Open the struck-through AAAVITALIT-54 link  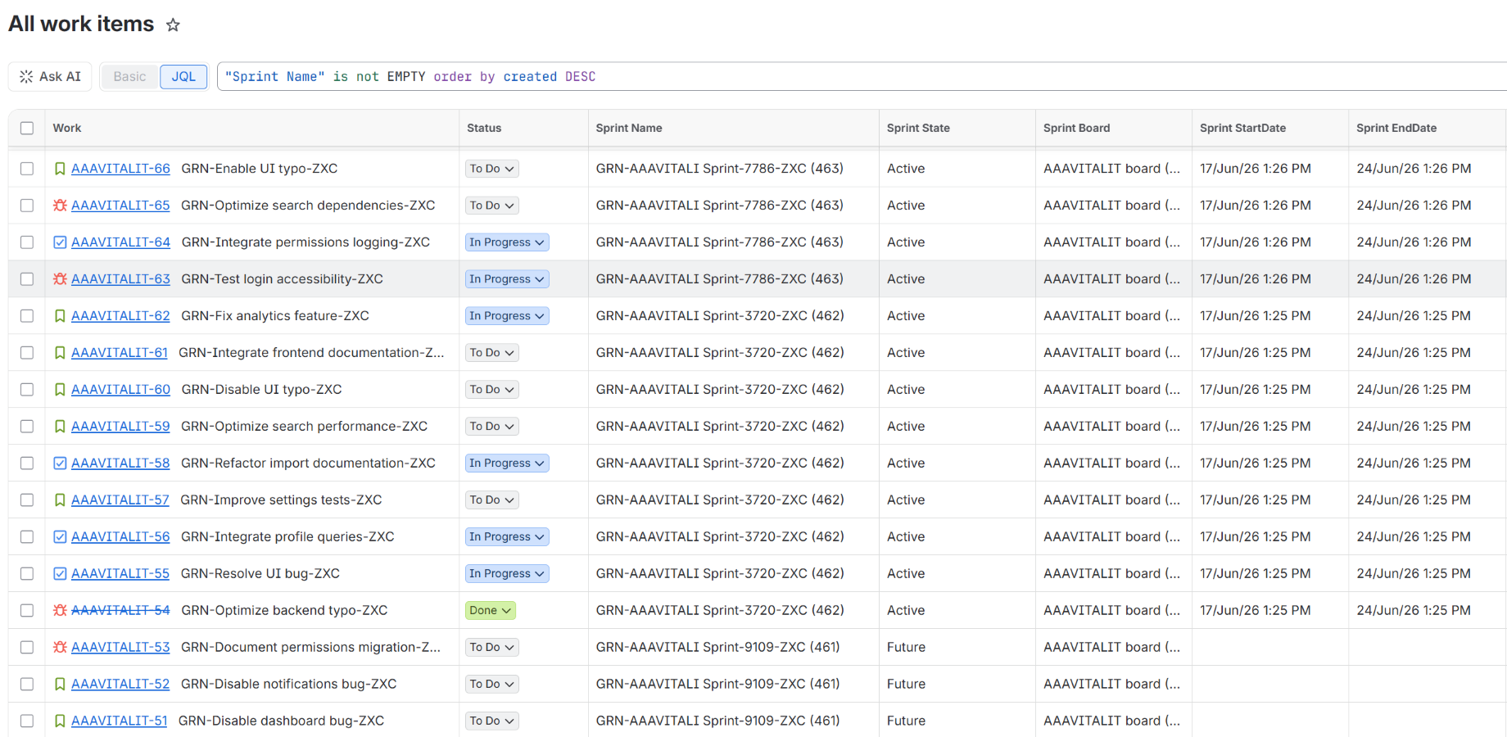coord(120,611)
